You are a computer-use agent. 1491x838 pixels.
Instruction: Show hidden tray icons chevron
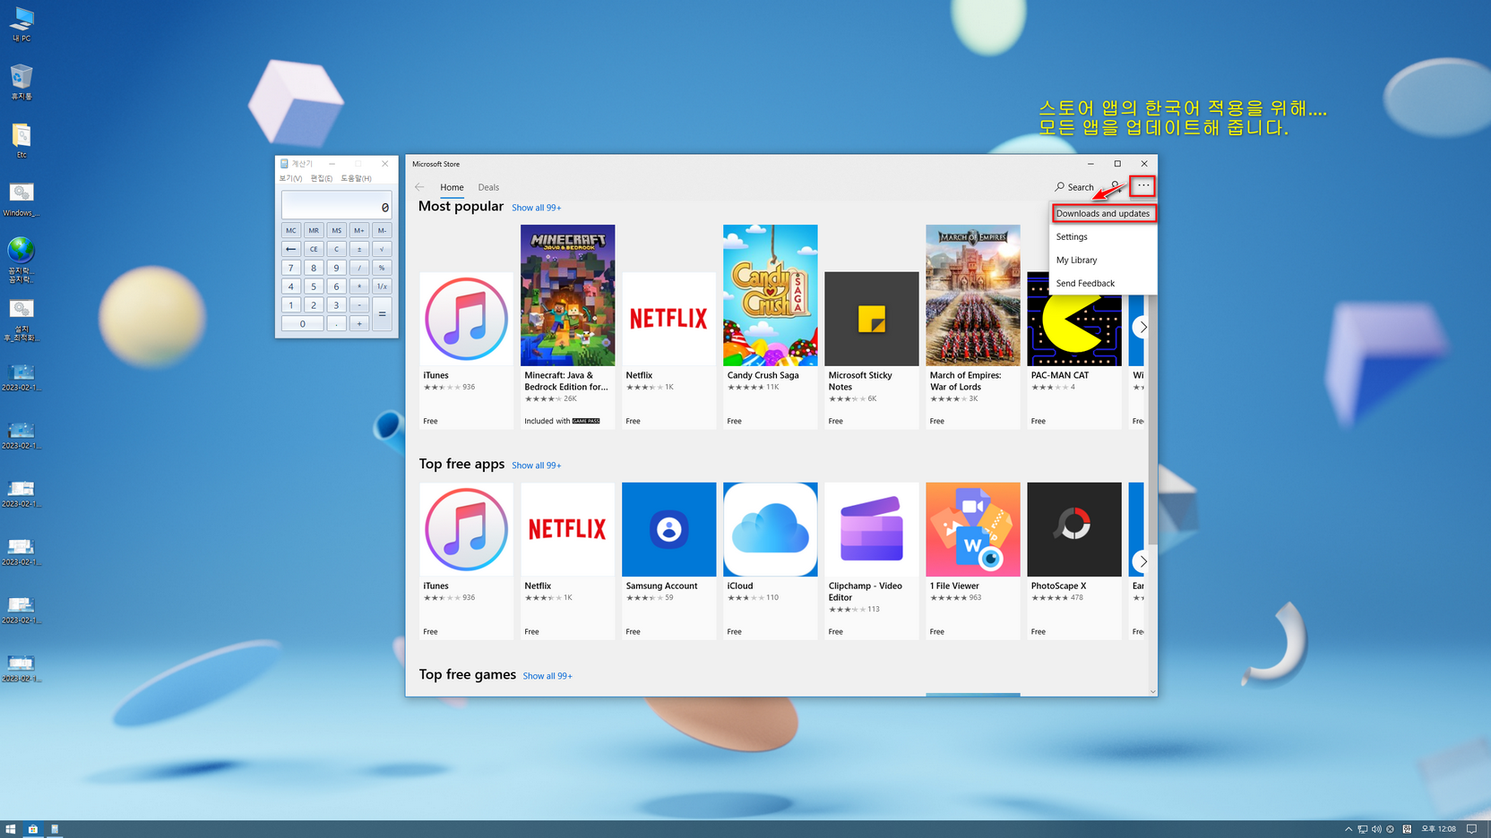1349,829
